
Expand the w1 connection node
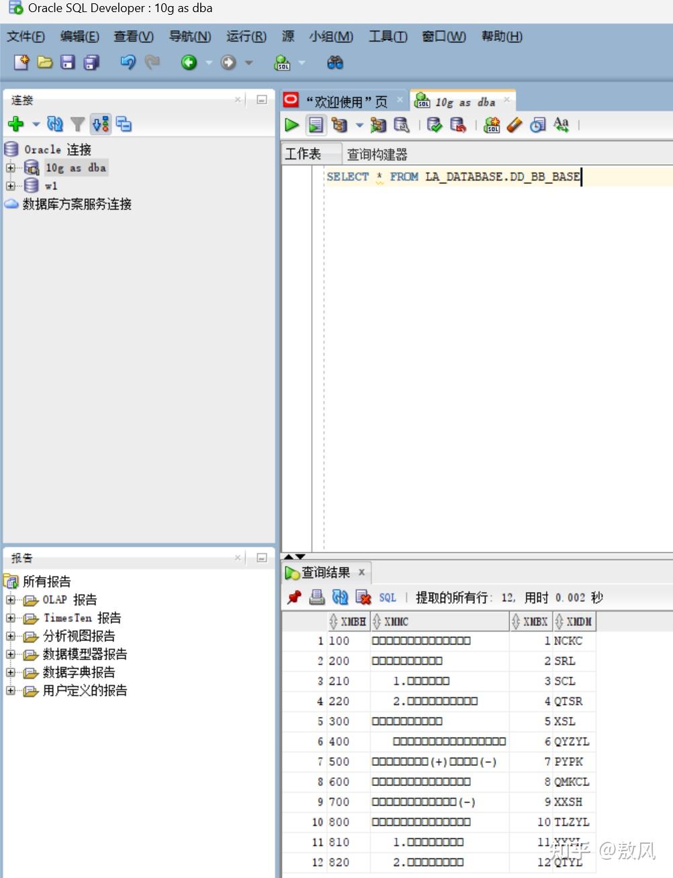pos(11,186)
